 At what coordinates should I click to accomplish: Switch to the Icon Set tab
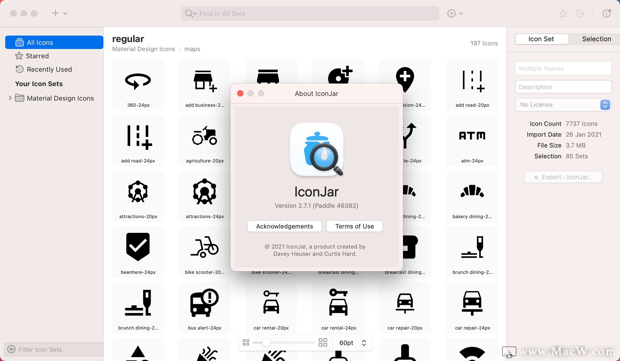541,39
